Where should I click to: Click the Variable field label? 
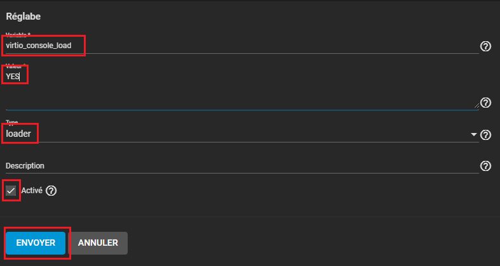19,34
